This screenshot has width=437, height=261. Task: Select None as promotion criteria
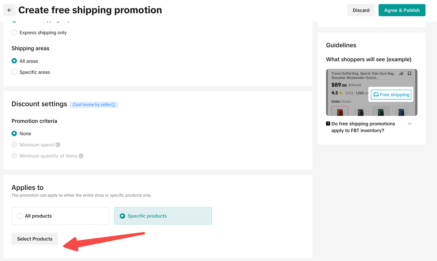pyautogui.click(x=14, y=134)
